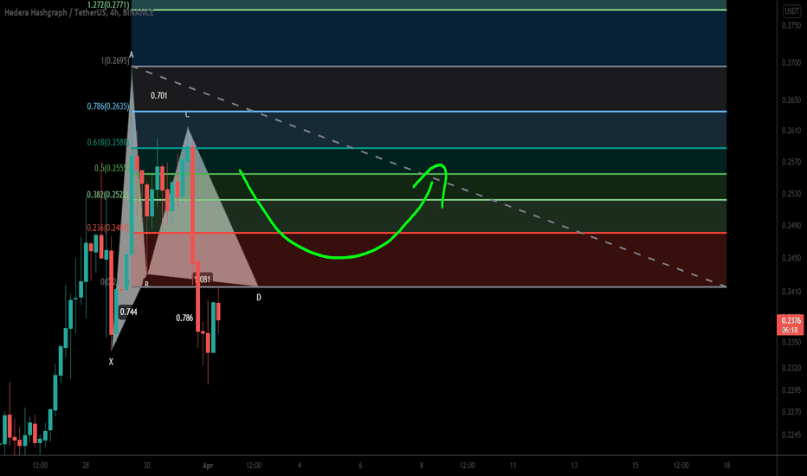Screen dimensions: 807x476
Task: Click the 0.382(0.2522) Fibonacci label
Action: point(108,195)
